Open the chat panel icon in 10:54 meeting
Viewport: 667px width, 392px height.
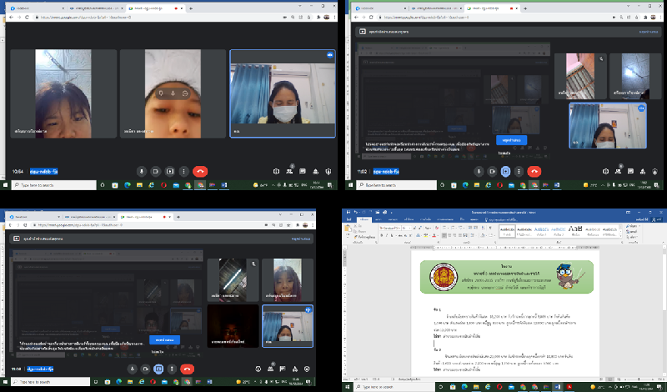coord(303,170)
